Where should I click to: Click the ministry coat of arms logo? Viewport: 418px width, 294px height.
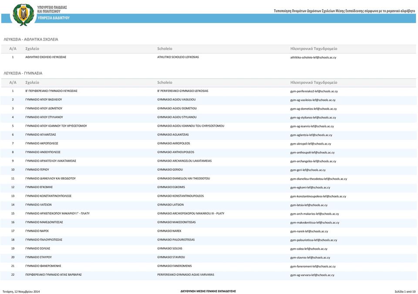24,15
